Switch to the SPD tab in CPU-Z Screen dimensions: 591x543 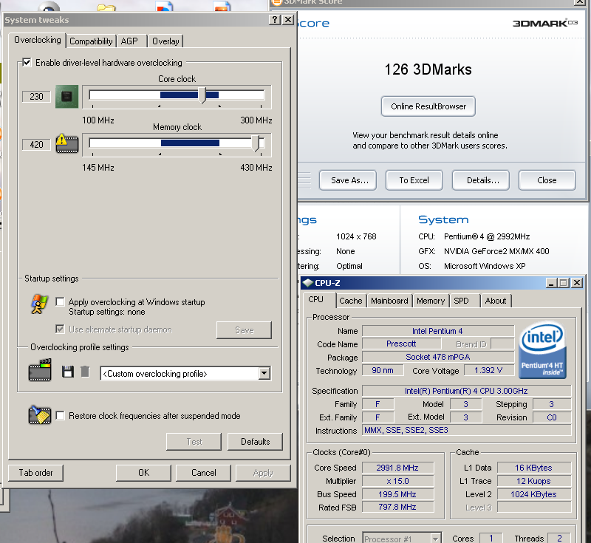click(x=461, y=301)
